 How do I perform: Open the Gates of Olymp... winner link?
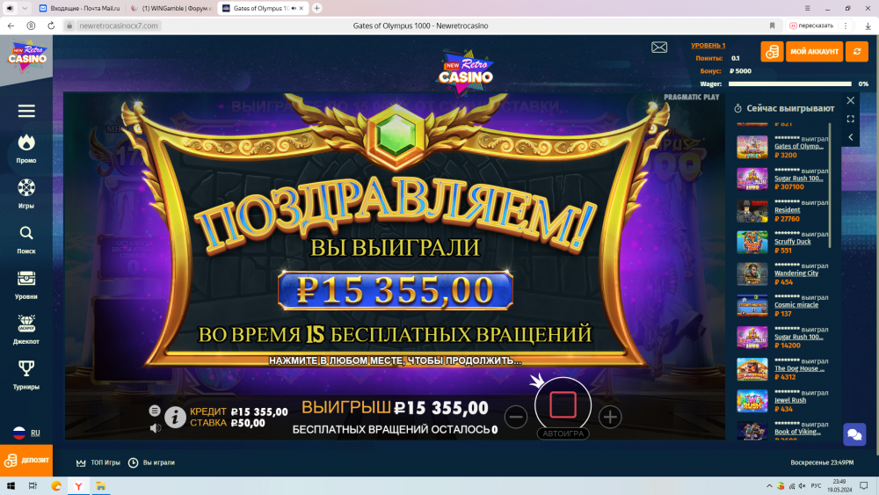[799, 146]
